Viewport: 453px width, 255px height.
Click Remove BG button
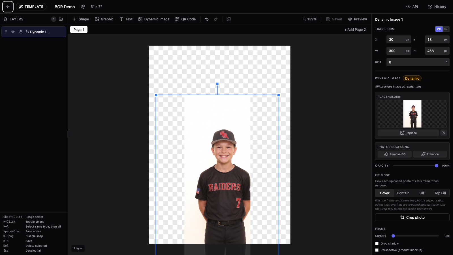395,154
